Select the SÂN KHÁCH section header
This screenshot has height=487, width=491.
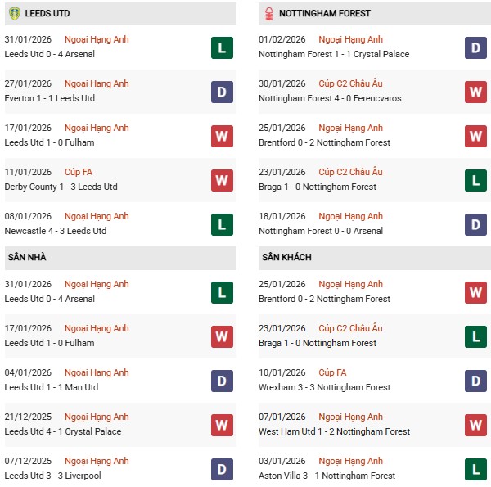coord(286,257)
